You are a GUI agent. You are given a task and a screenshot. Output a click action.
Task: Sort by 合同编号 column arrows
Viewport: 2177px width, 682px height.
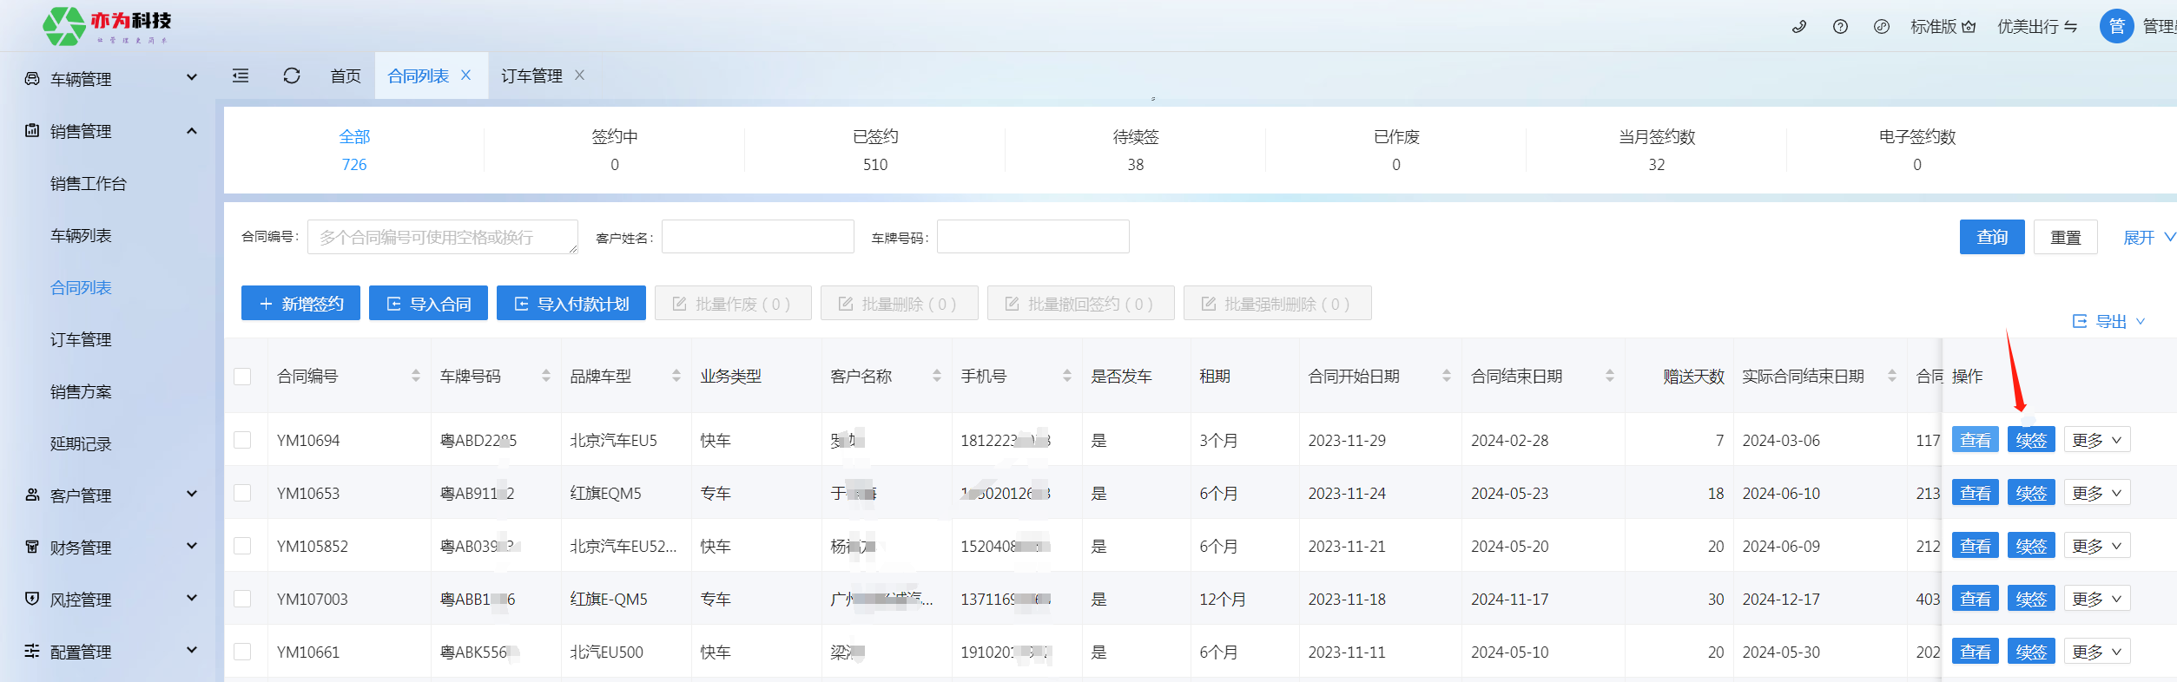(x=416, y=376)
